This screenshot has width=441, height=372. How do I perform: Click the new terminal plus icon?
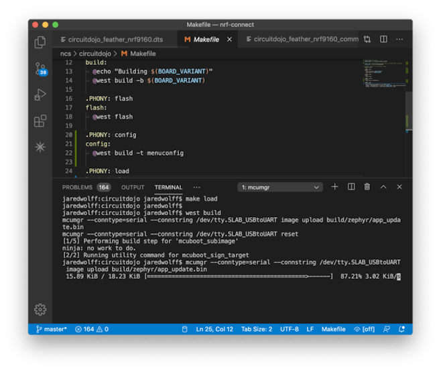pos(334,187)
